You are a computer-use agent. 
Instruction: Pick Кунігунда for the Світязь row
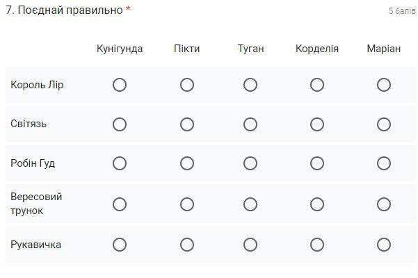(x=120, y=124)
